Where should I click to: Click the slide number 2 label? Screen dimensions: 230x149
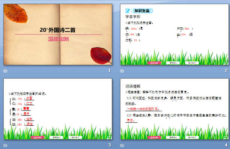[x=226, y=70]
